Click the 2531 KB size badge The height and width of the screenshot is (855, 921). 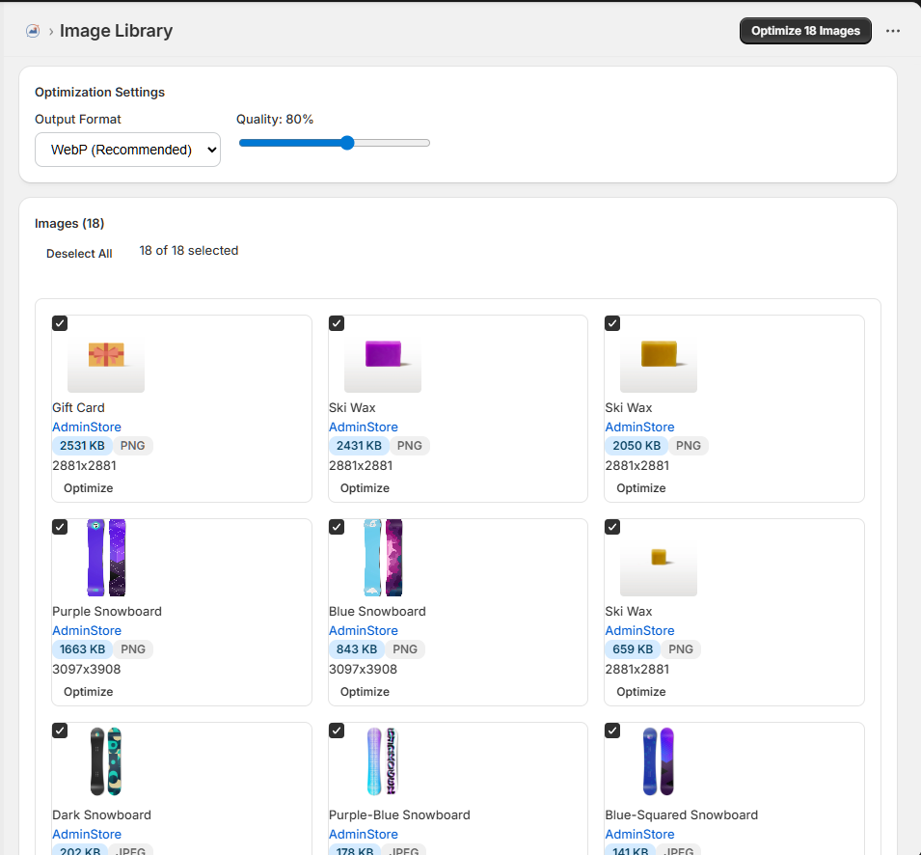[82, 446]
